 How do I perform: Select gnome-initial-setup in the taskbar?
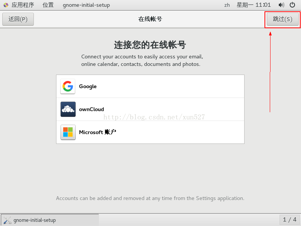(50, 220)
